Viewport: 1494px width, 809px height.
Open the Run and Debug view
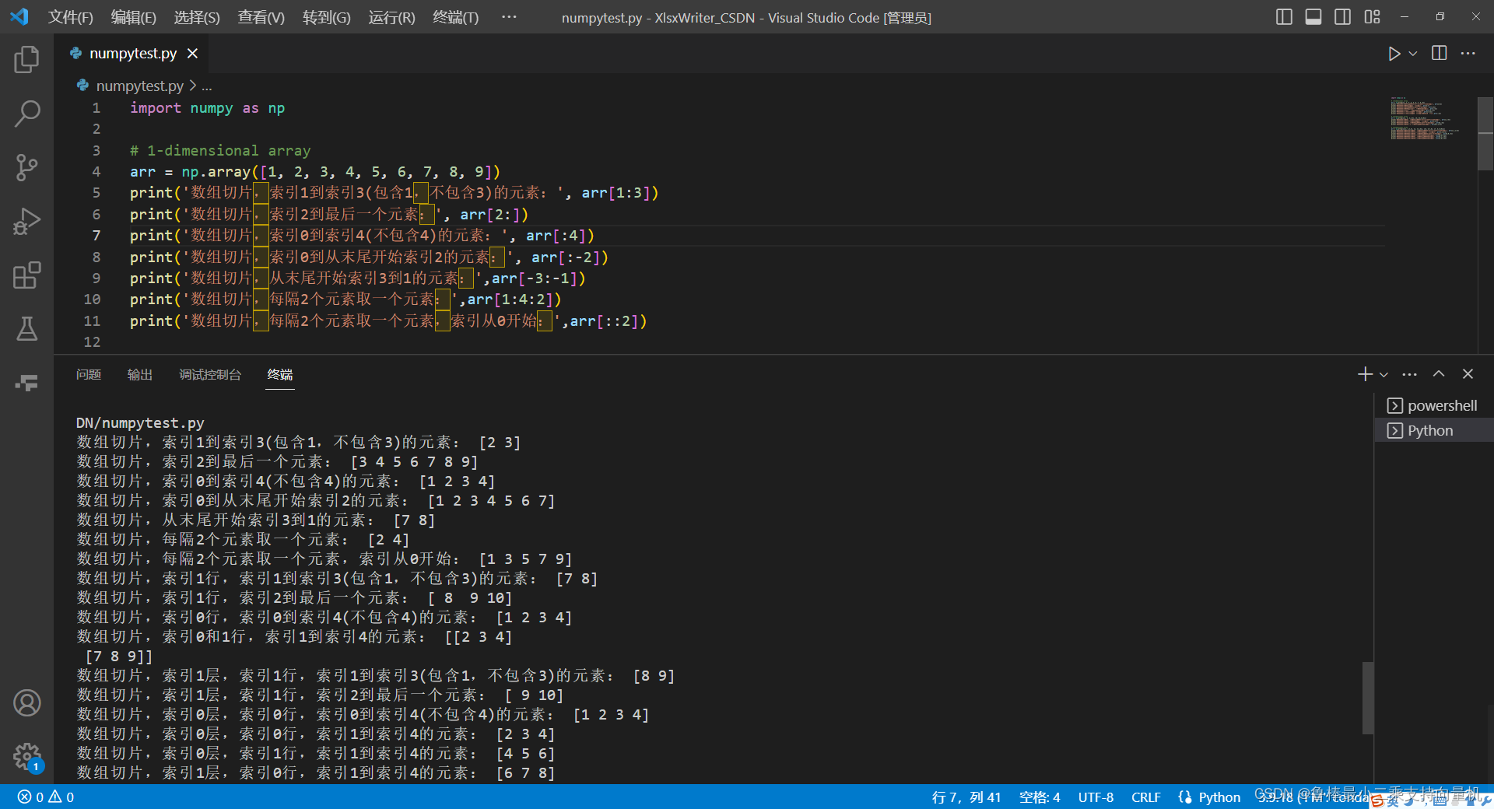tap(26, 222)
